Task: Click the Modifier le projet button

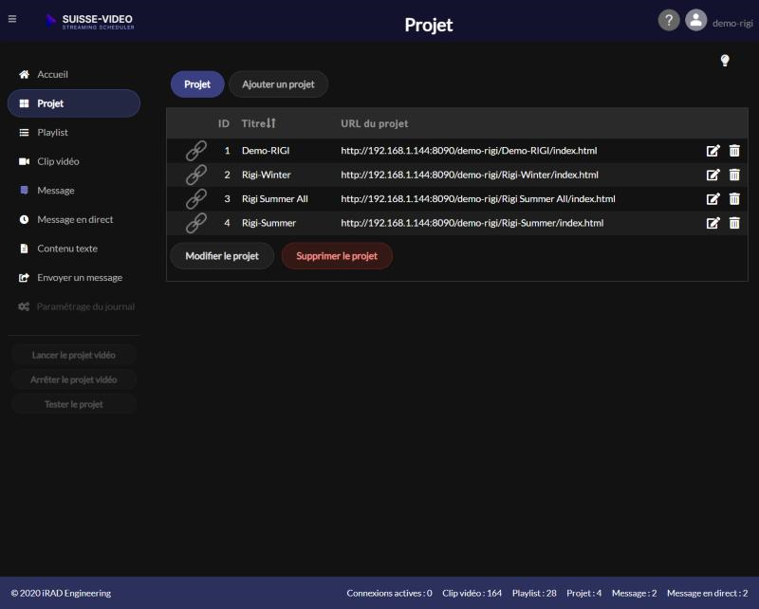Action: tap(222, 255)
